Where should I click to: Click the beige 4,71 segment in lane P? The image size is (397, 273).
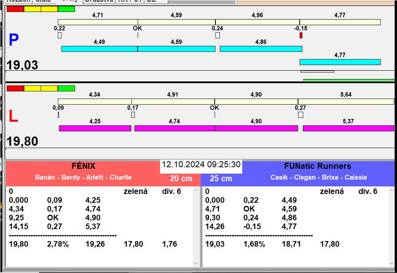[98, 22]
